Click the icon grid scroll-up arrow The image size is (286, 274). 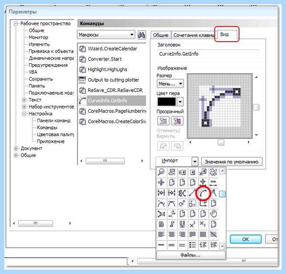pyautogui.click(x=222, y=171)
